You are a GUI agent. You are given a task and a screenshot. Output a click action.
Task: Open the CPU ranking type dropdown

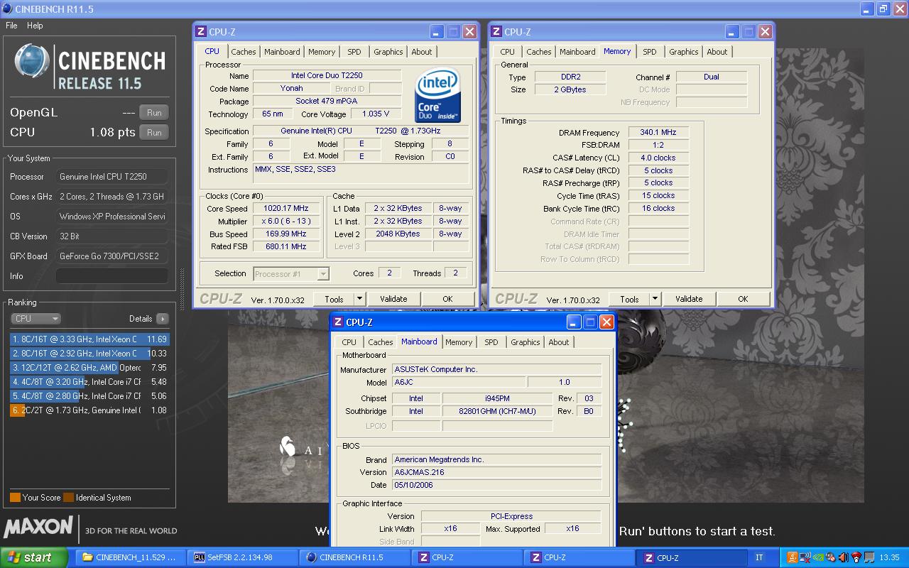[x=36, y=319]
